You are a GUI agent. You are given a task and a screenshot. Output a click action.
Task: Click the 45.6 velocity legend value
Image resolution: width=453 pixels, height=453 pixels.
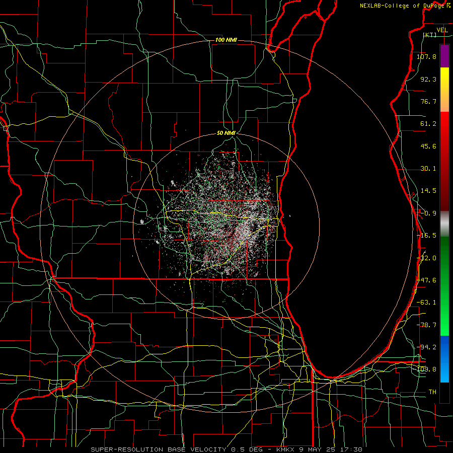[x=428, y=146]
